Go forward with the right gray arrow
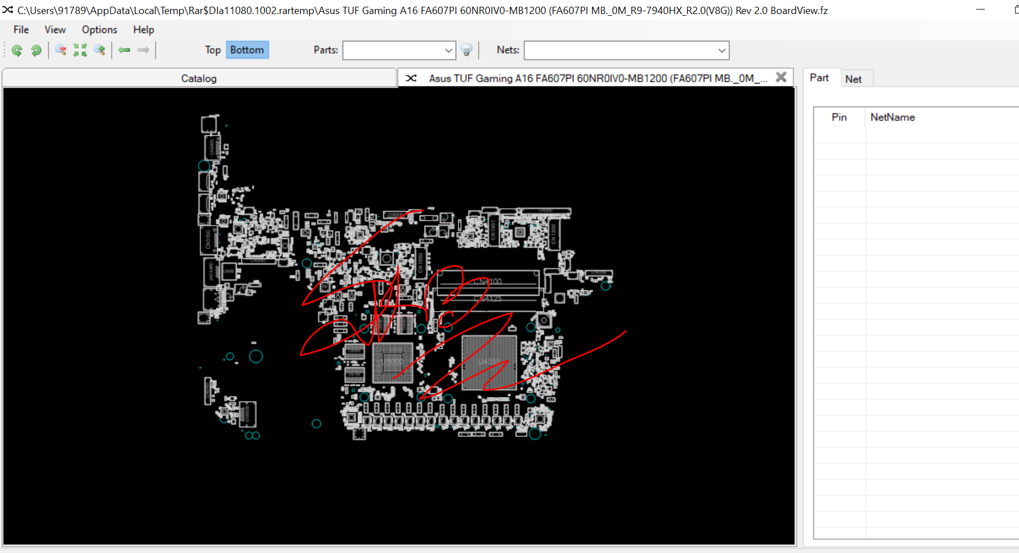Screen dimensions: 1019x553 point(143,51)
